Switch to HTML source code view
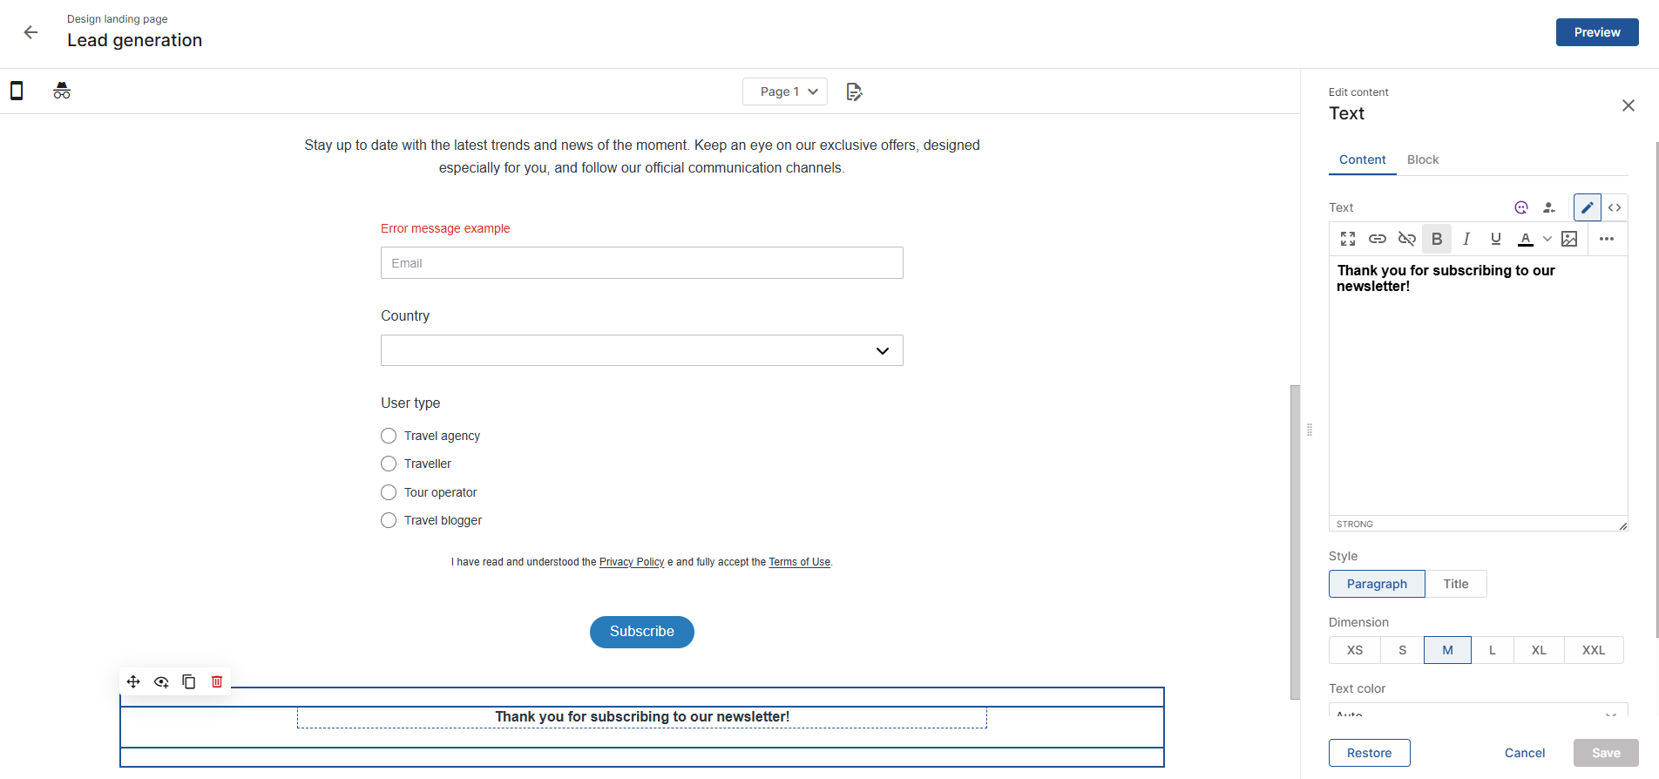 click(1615, 207)
